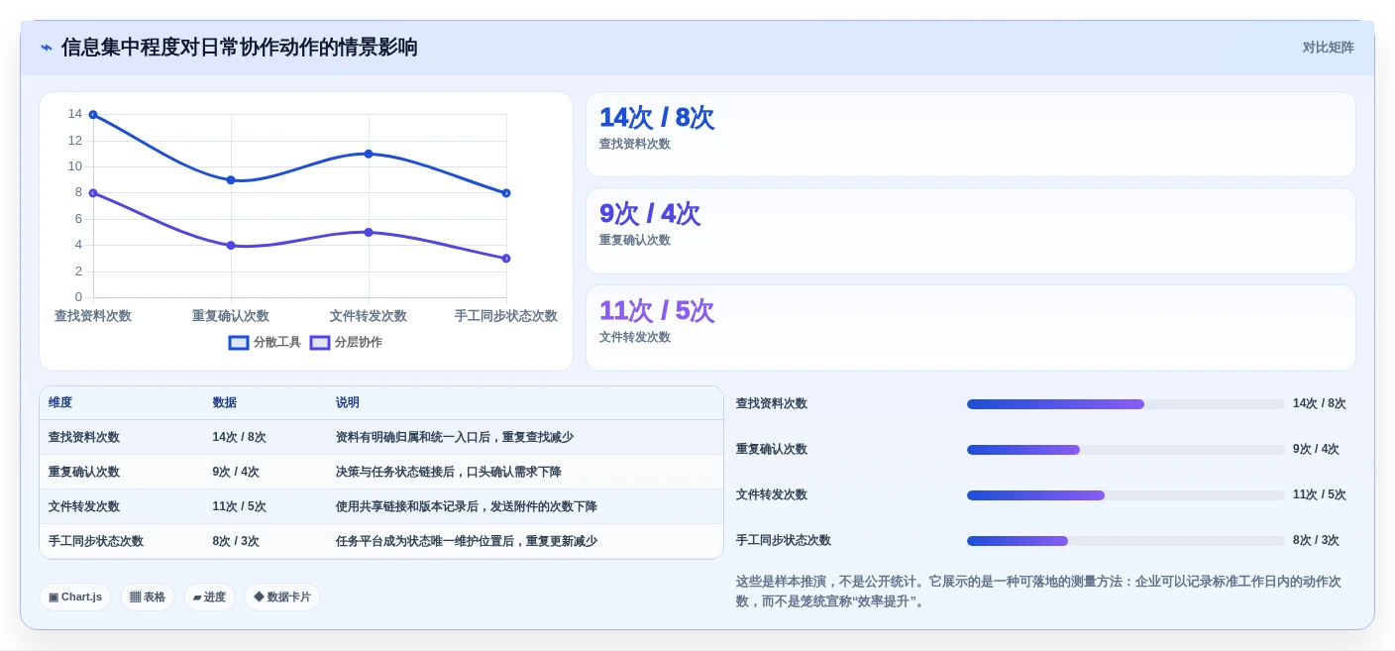Click the 分散工具 data point at 文件转发次数
1395x651 pixels.
[x=369, y=154]
